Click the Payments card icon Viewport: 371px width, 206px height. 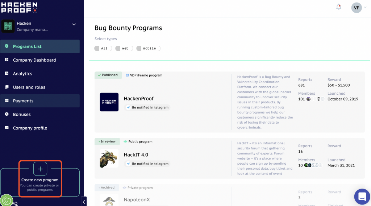coord(7,100)
